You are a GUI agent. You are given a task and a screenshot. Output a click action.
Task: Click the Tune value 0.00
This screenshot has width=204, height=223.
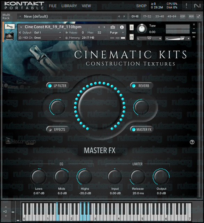tap(152, 32)
